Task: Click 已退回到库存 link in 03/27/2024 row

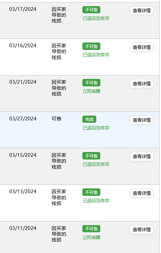Action: pos(96,128)
